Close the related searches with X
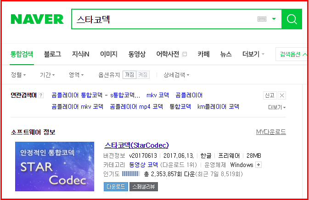Viewport: 309px width, 200px height. coord(282,95)
